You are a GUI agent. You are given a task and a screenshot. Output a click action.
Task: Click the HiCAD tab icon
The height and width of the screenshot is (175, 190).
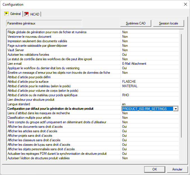coord(27,14)
